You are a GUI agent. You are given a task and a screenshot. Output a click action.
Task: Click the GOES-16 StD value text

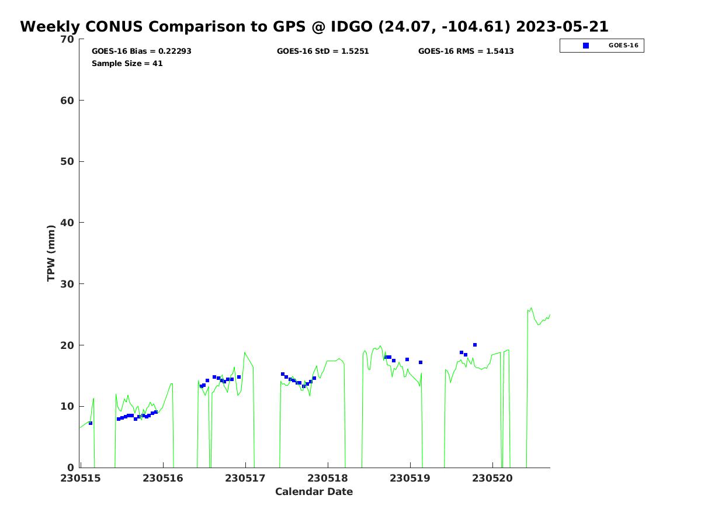(x=322, y=51)
